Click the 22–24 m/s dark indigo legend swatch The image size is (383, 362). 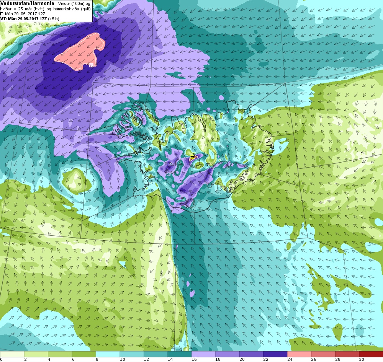pos(275,354)
